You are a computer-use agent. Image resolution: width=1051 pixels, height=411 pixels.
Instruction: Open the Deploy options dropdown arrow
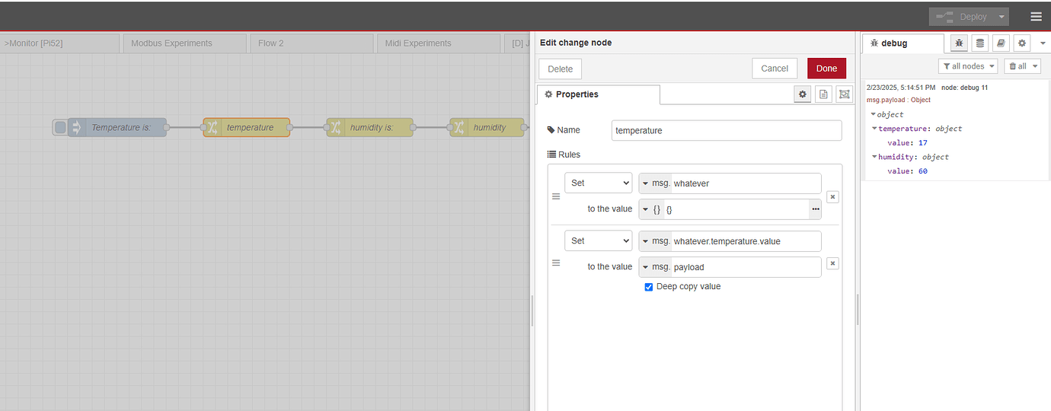click(x=1001, y=16)
